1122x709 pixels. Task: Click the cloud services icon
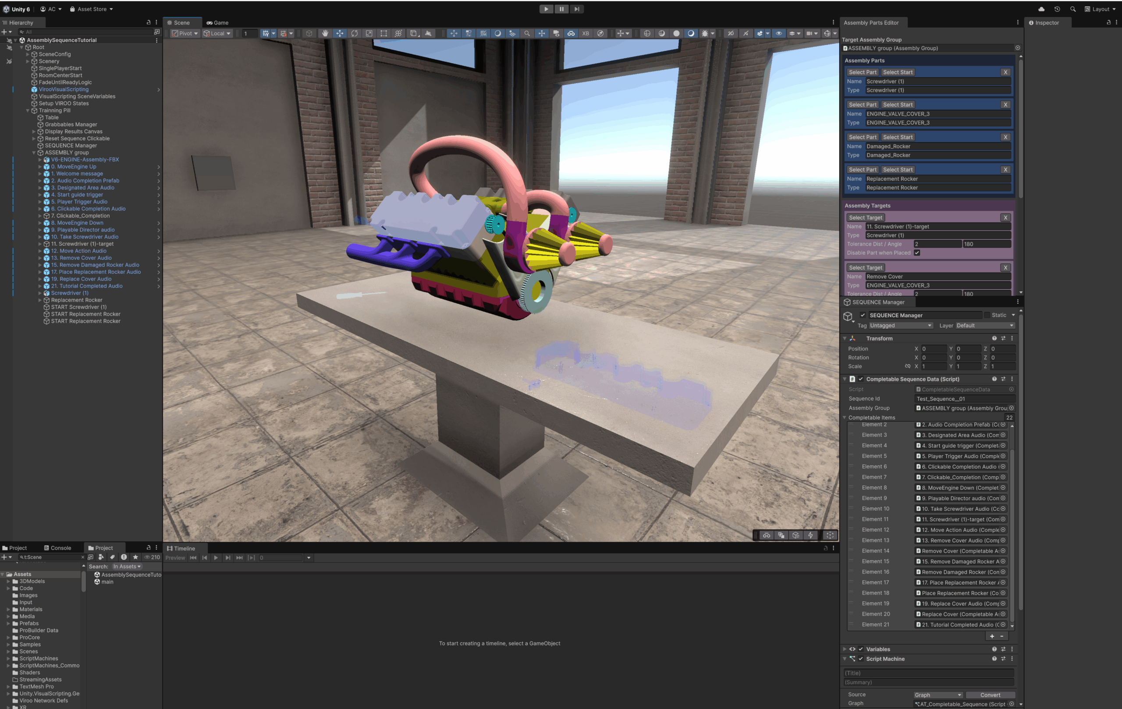[1041, 9]
